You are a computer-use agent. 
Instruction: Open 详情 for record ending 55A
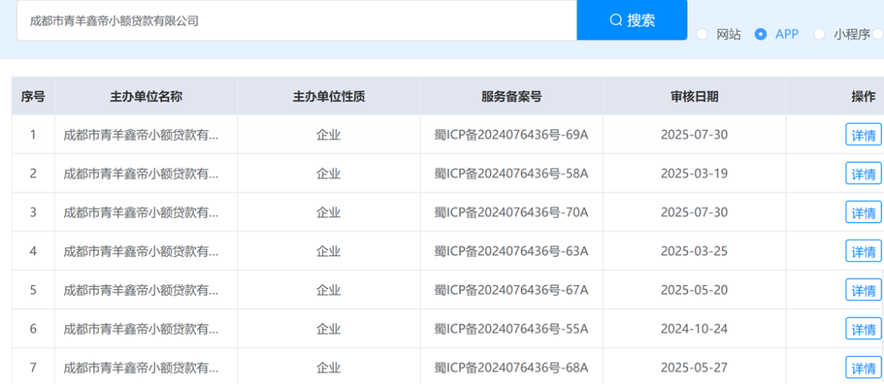click(864, 329)
